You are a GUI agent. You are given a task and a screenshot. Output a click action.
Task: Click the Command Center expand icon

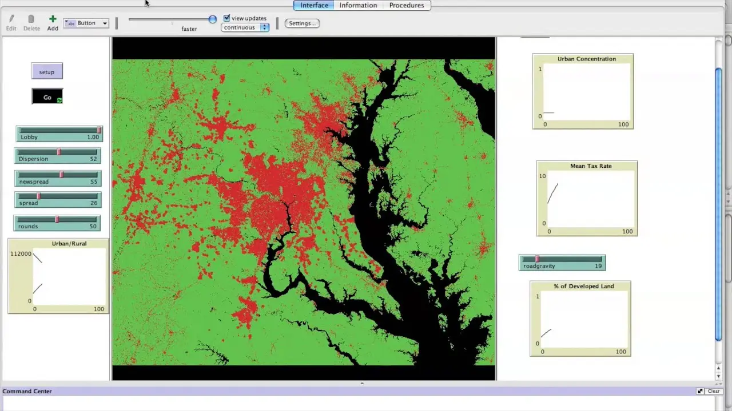(700, 391)
